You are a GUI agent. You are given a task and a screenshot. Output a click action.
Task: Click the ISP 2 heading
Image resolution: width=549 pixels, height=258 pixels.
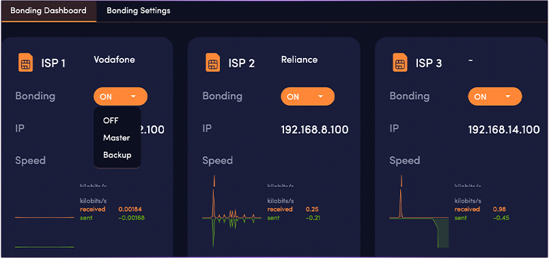tap(241, 63)
